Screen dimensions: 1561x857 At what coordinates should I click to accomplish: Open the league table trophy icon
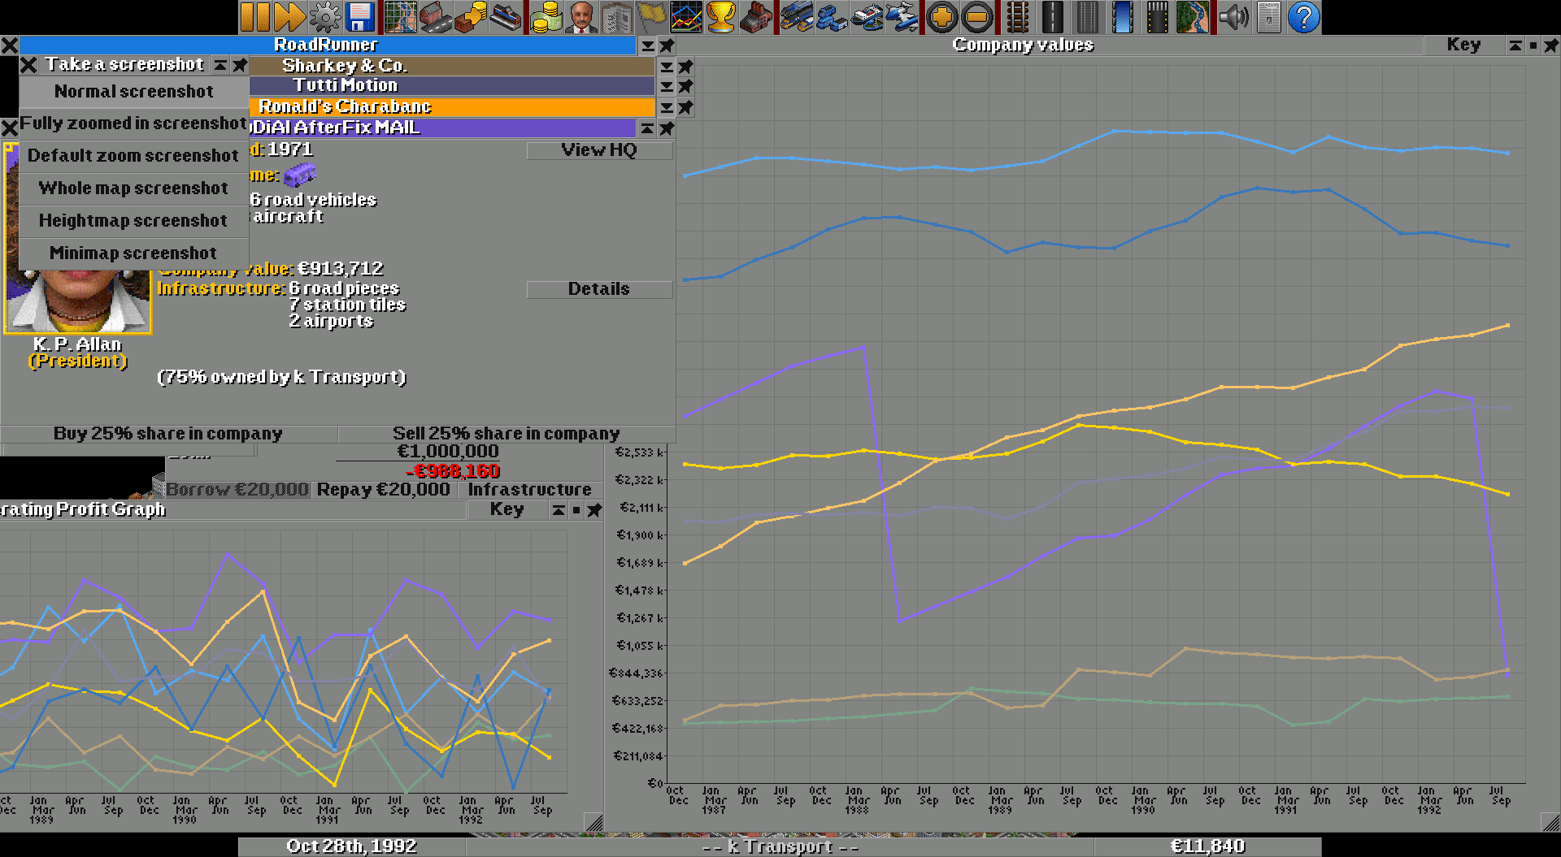click(x=721, y=17)
